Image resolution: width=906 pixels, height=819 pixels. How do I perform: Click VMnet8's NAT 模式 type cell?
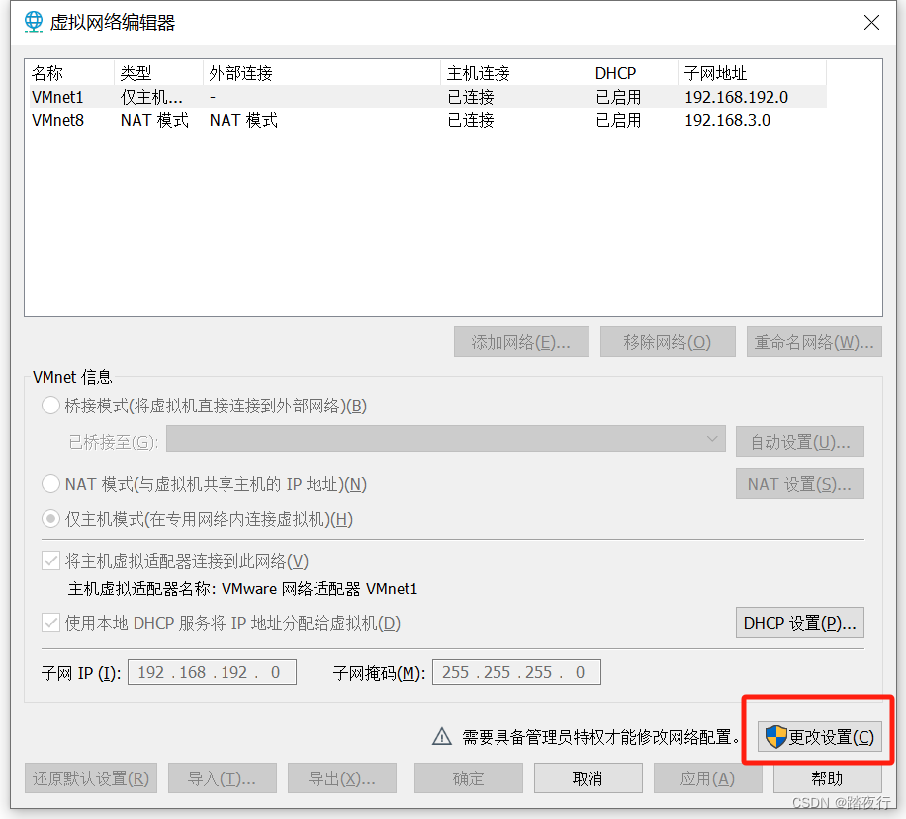(x=154, y=121)
